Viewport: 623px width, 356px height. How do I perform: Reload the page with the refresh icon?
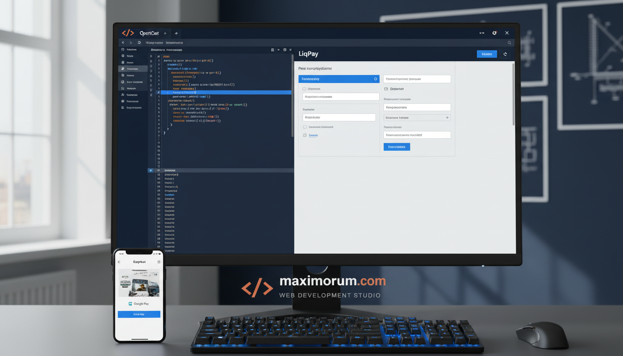(139, 43)
